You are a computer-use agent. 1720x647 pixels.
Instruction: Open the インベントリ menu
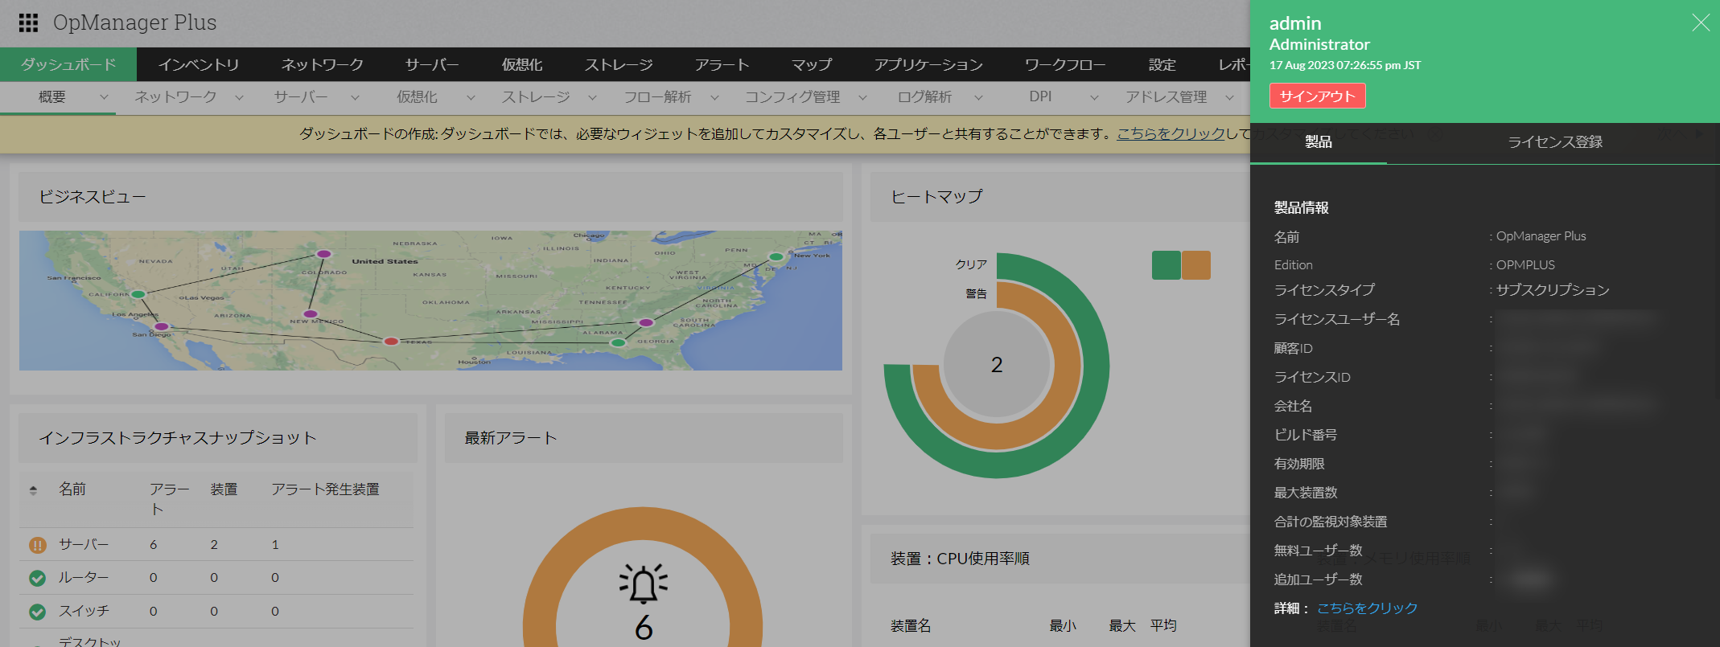pos(199,65)
